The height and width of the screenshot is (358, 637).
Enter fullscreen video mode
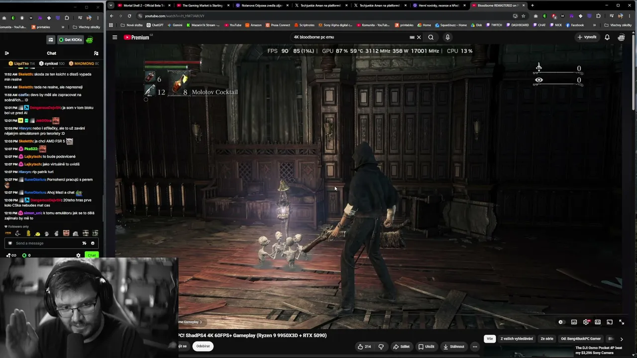point(622,322)
